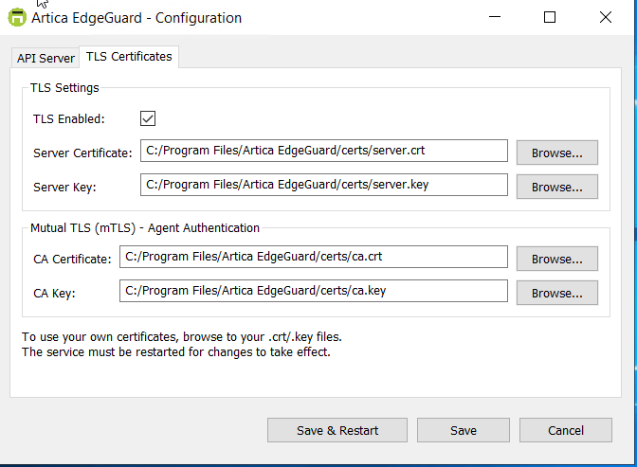This screenshot has width=637, height=467.
Task: Click the CA Key path field
Action: pyautogui.click(x=314, y=291)
